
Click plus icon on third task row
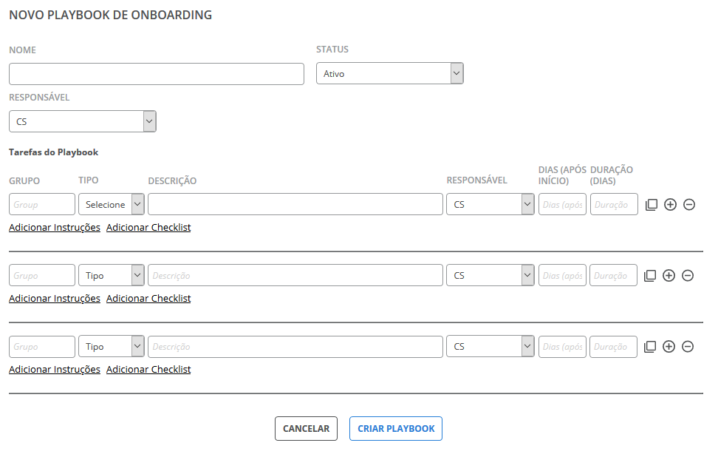point(669,347)
